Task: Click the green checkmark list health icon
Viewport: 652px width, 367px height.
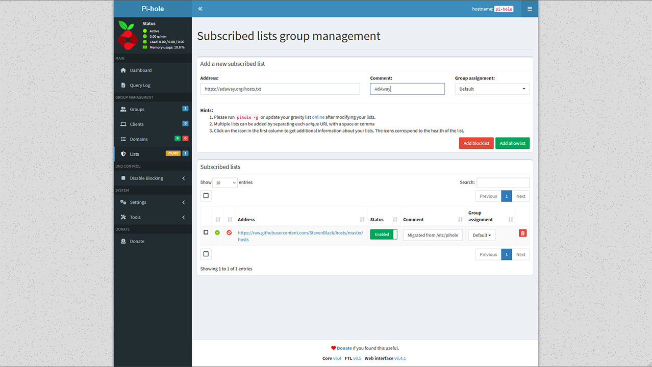Action: pyautogui.click(x=217, y=233)
